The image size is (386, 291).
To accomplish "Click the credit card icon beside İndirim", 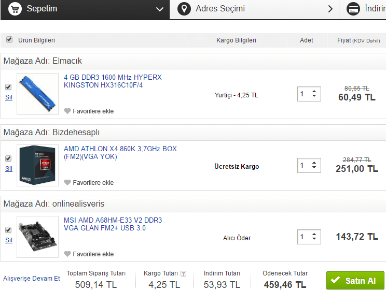I will pos(353,9).
